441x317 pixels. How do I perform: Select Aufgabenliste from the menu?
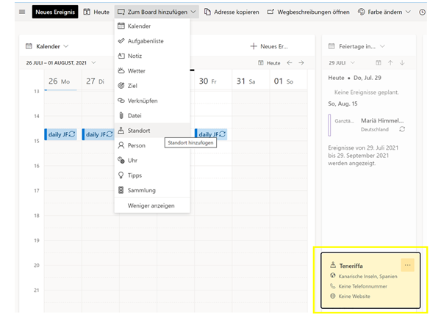[146, 41]
